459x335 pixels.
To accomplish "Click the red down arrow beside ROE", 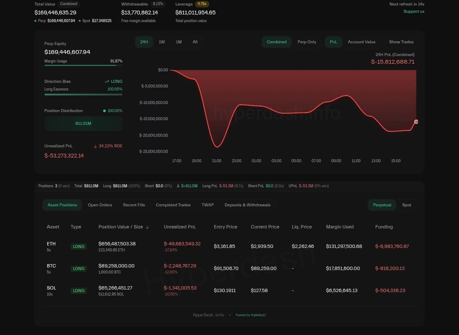I will click(96, 146).
